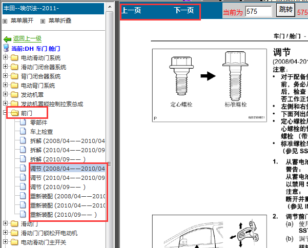The image size is (308, 248).
Task: Open 拆解 (2008/04——2010/04 page
Action: [x=67, y=141]
